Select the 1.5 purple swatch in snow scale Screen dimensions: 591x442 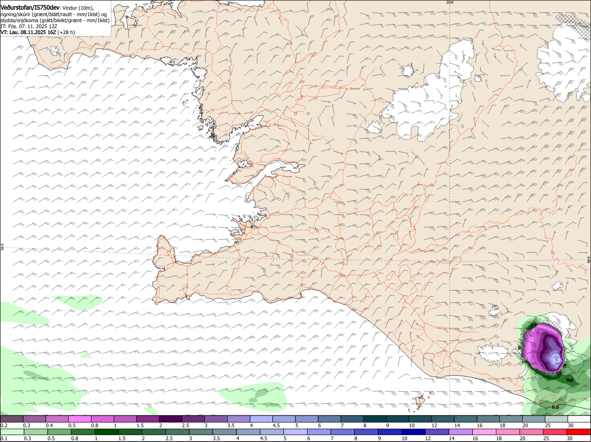click(x=147, y=418)
